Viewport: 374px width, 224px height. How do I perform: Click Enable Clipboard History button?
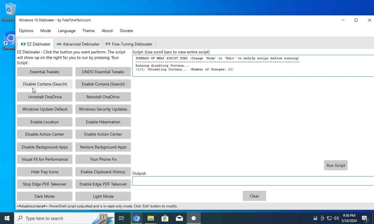point(103,172)
